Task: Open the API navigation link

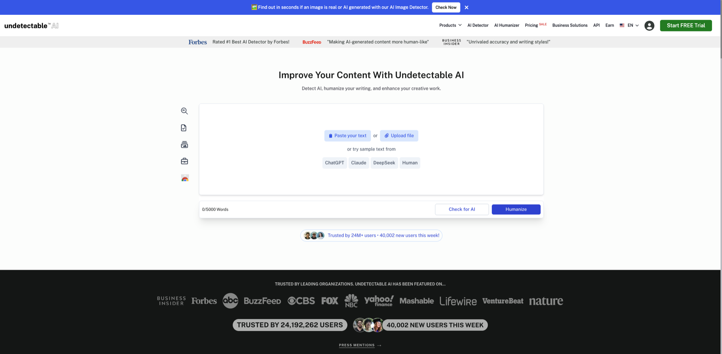Action: click(x=596, y=25)
